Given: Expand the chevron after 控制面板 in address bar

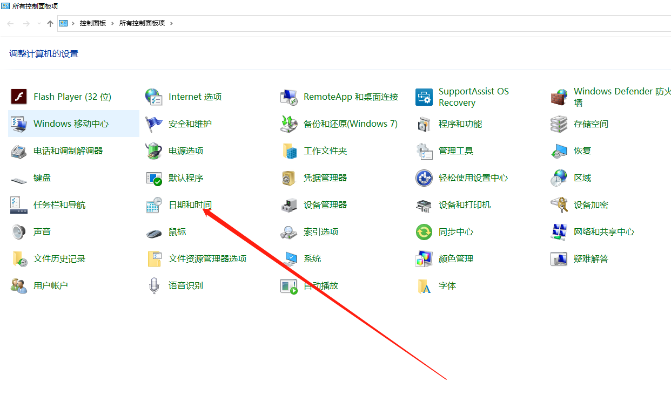Looking at the screenshot, I should (112, 23).
